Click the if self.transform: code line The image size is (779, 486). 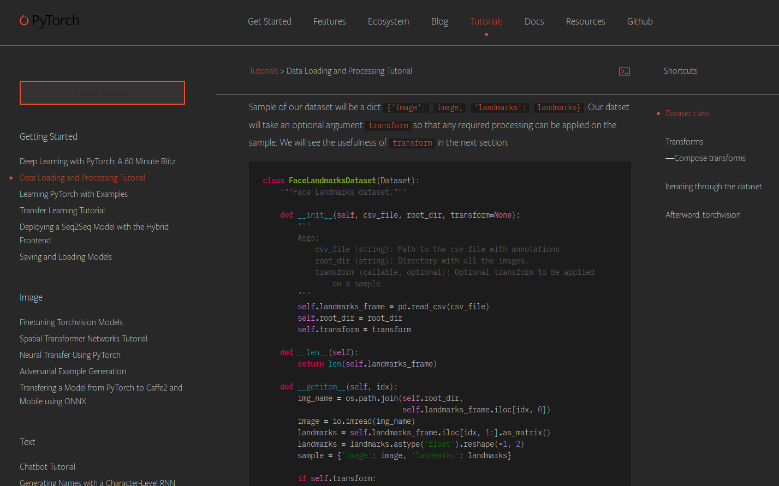(337, 478)
